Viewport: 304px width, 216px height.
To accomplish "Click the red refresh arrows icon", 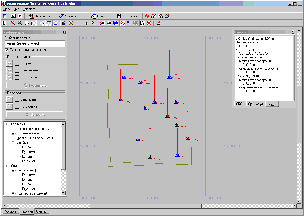I will [147, 16].
